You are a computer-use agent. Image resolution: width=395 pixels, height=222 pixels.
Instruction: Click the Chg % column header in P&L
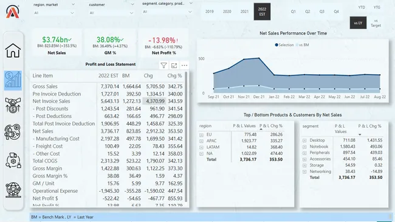click(174, 75)
